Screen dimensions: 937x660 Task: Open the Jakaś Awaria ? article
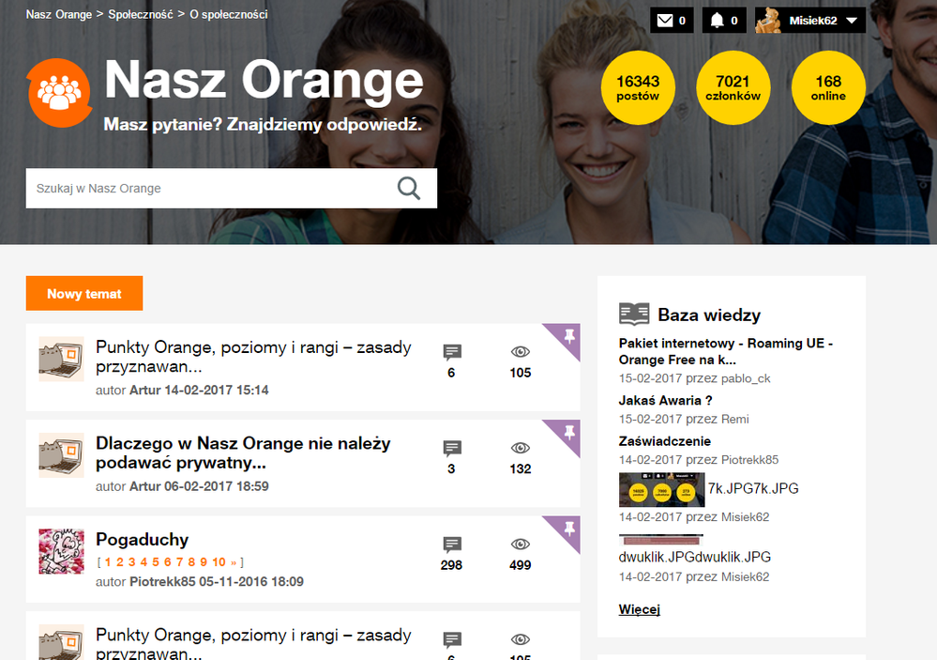tap(665, 401)
